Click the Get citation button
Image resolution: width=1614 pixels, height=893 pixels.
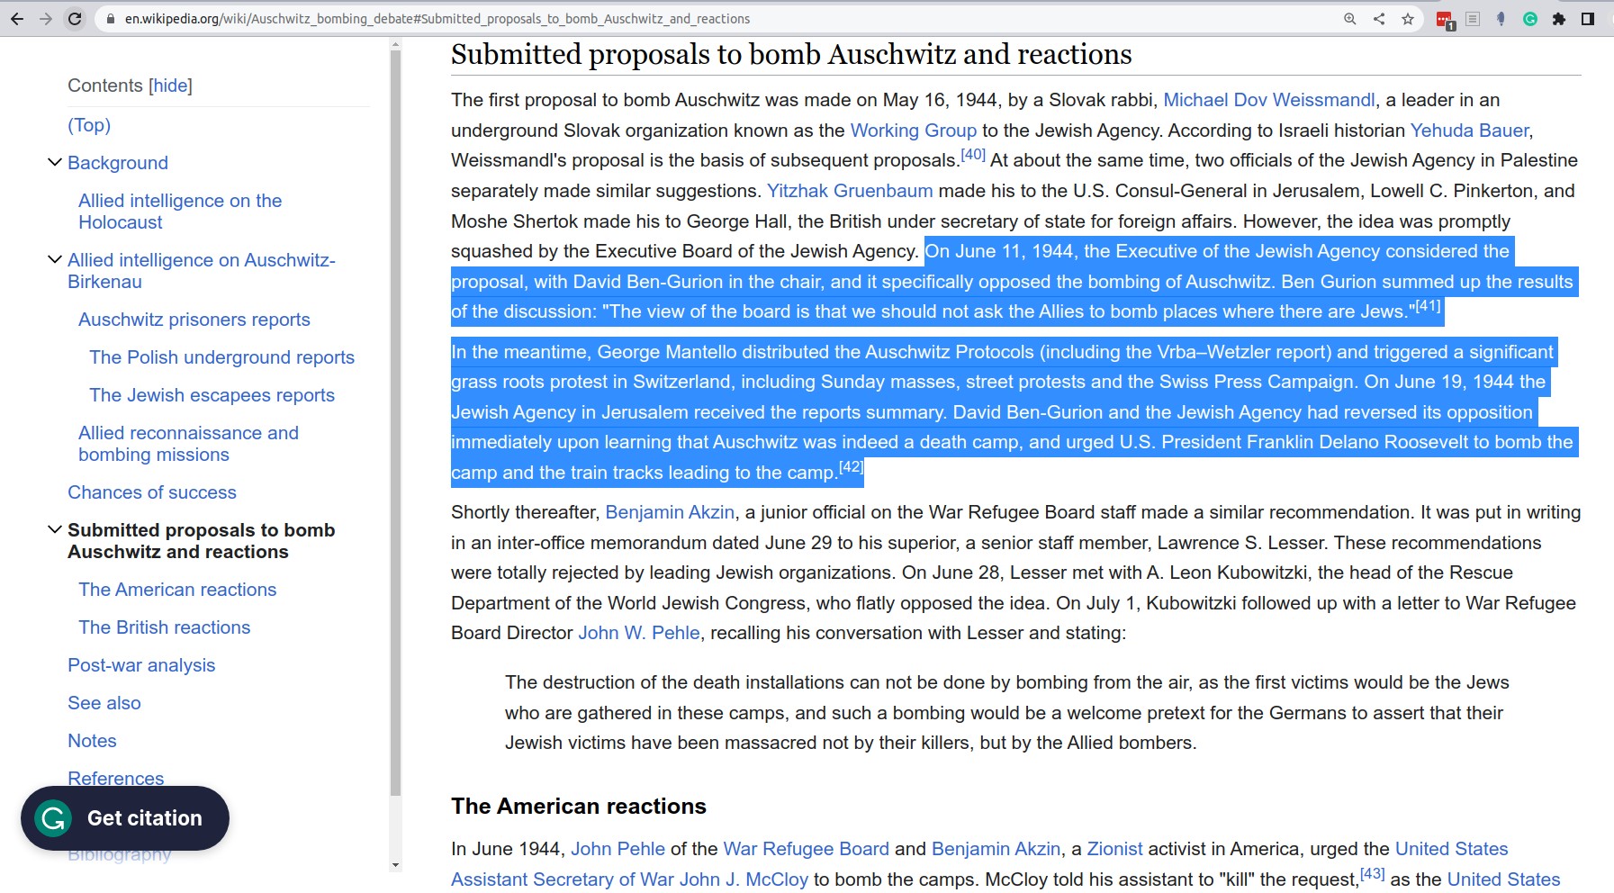[x=125, y=818]
